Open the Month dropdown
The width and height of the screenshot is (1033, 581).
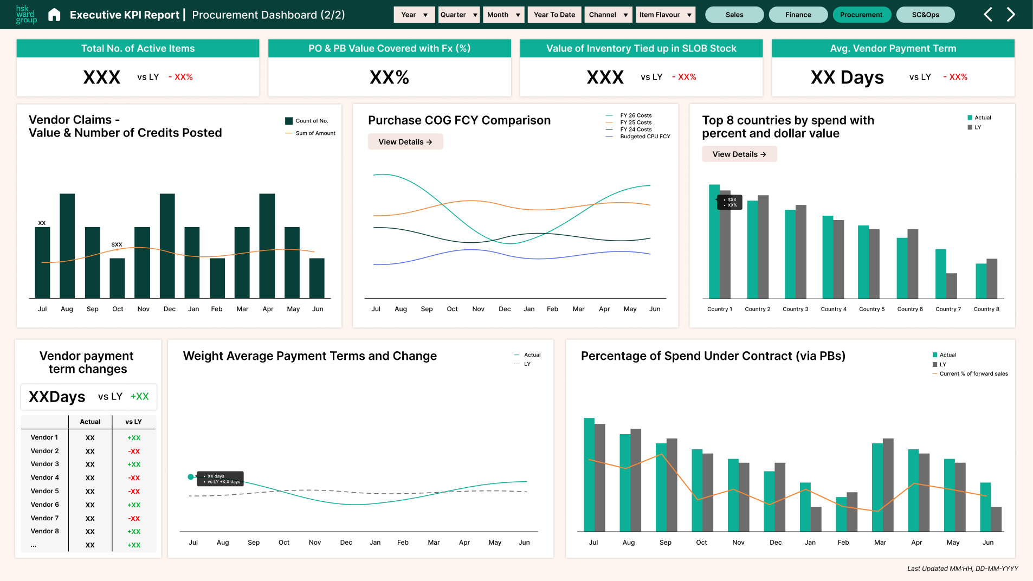pos(503,15)
